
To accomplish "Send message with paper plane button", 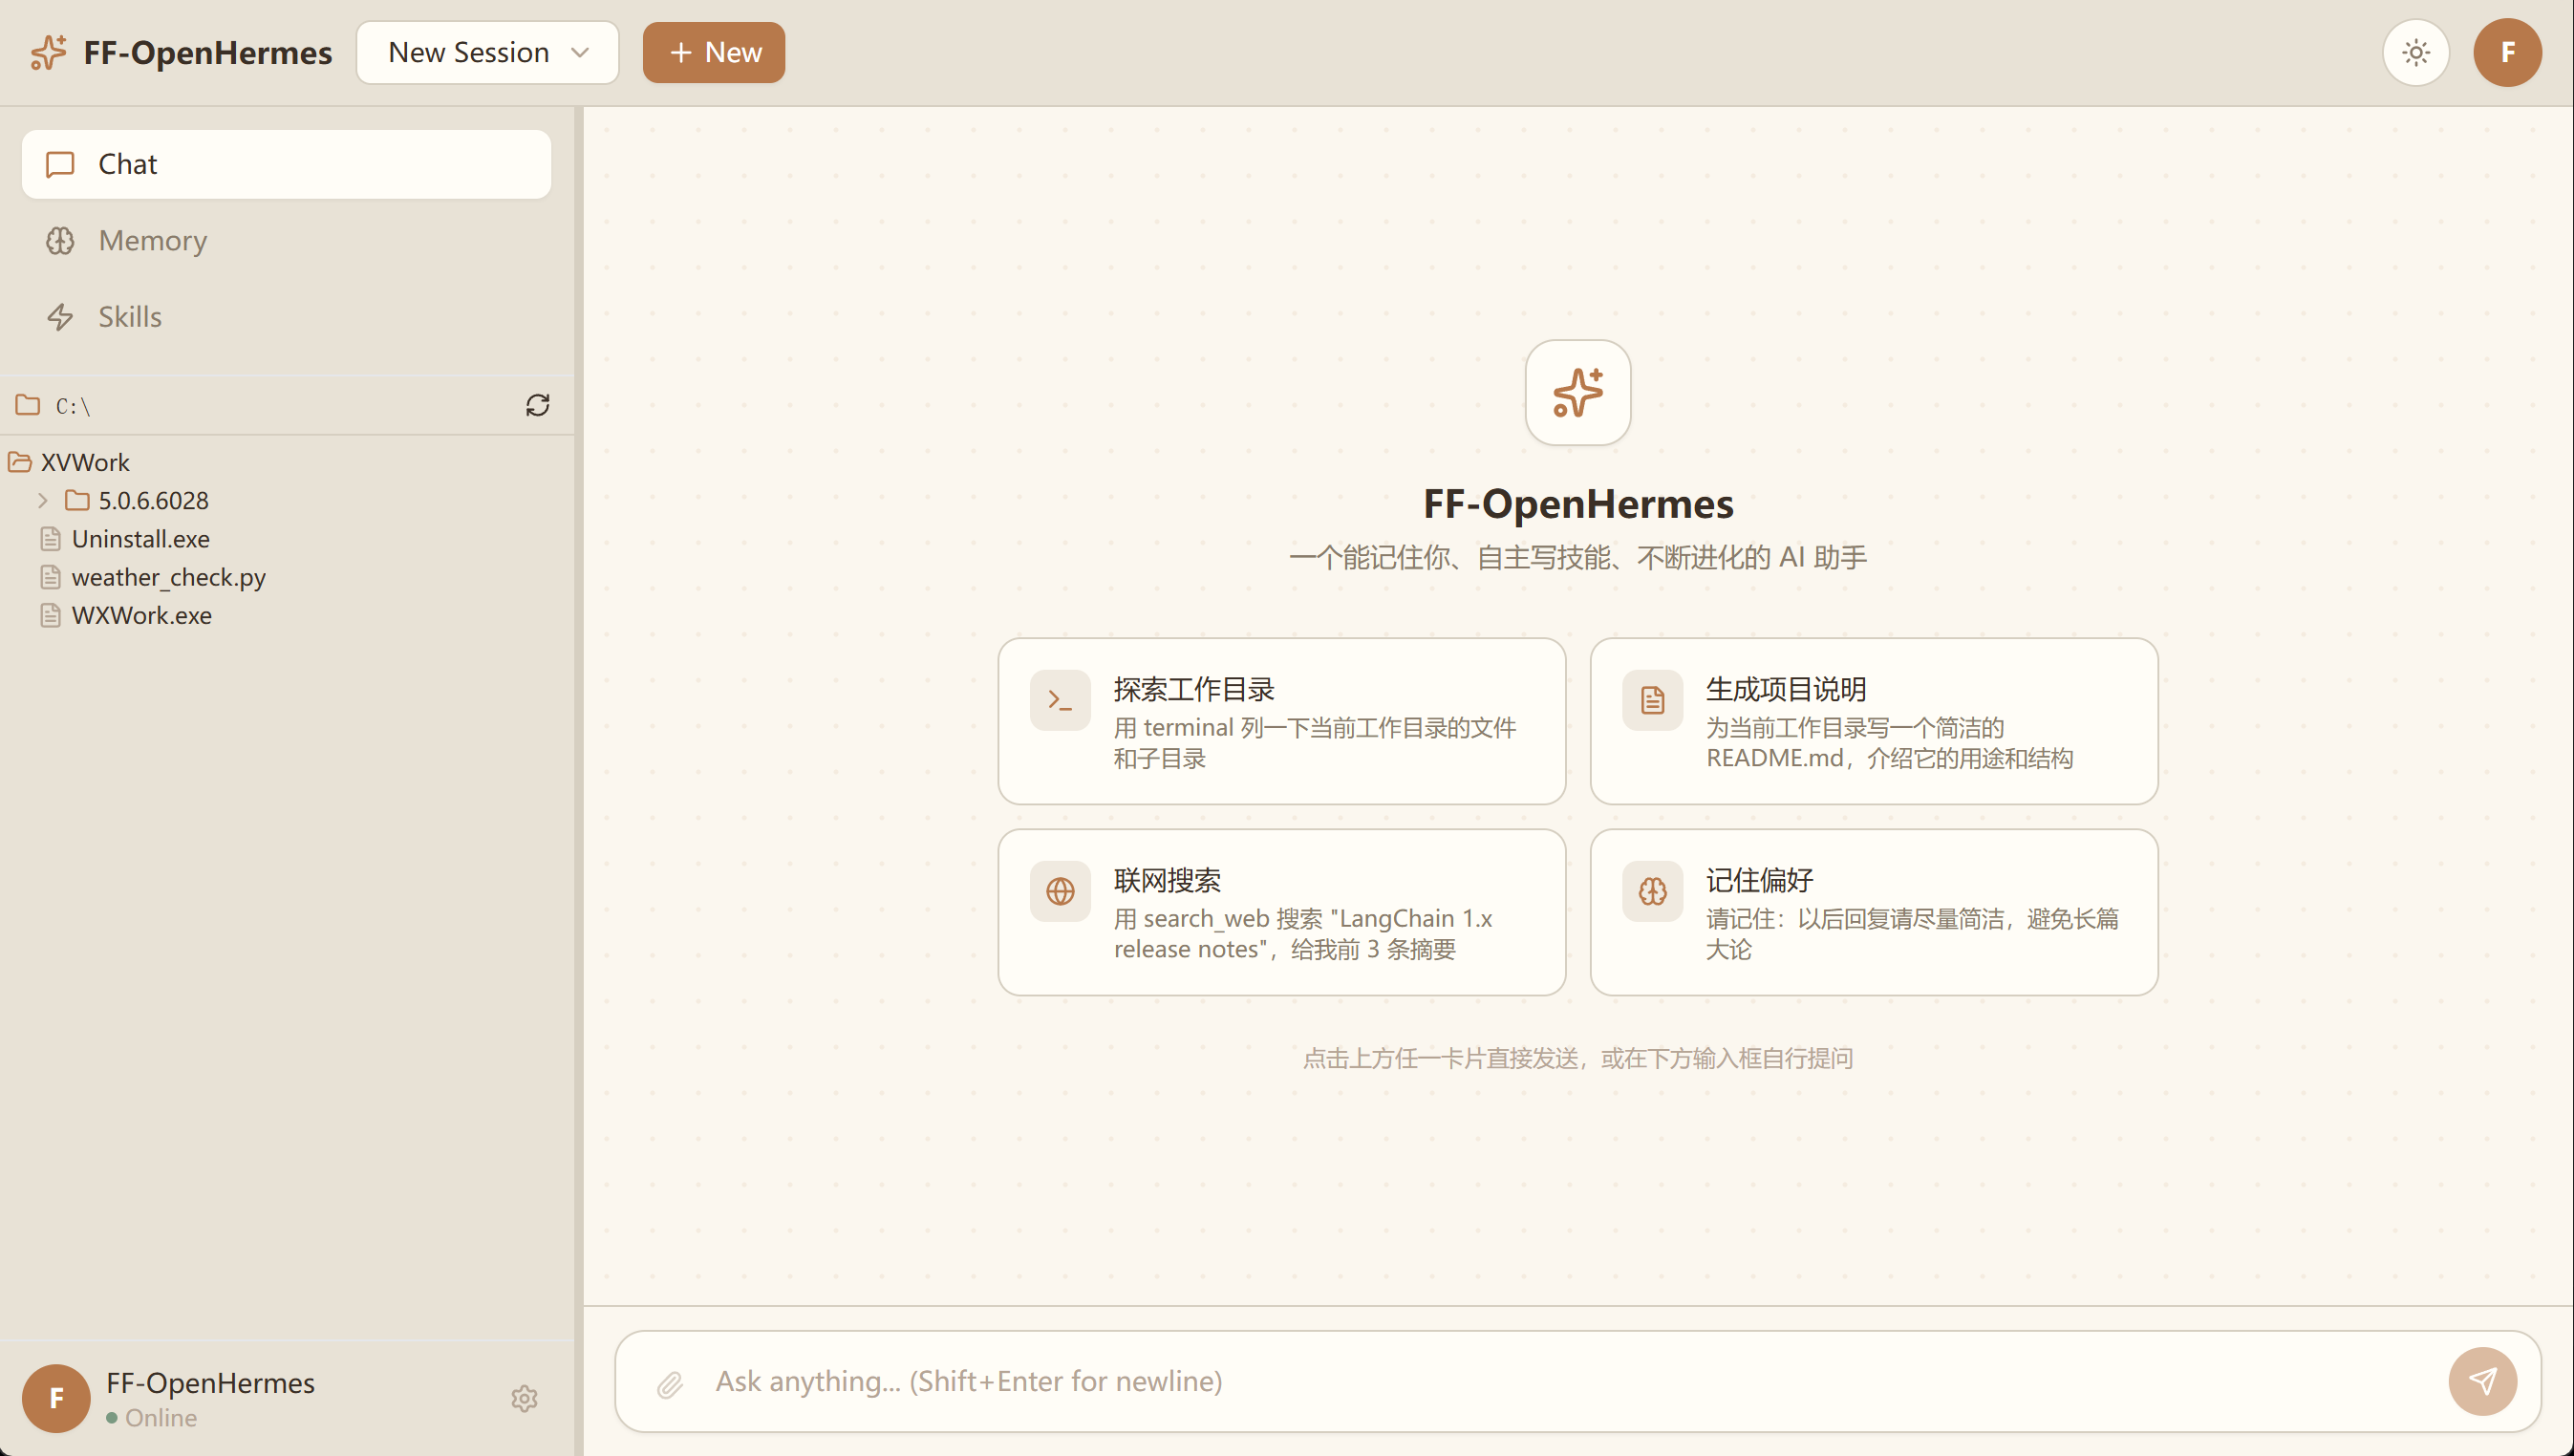I will [x=2482, y=1381].
